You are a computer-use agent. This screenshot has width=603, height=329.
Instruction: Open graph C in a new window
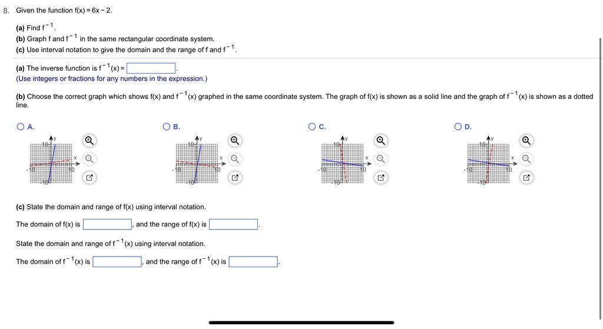tap(380, 178)
